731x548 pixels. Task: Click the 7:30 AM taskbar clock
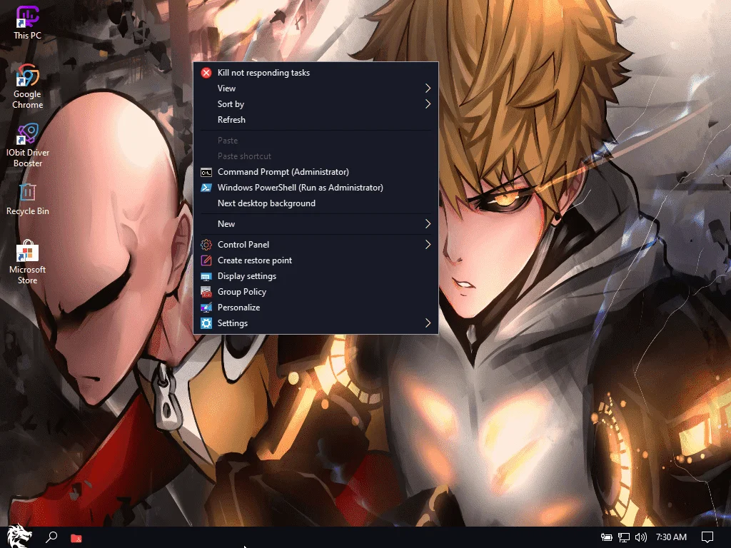pos(671,537)
